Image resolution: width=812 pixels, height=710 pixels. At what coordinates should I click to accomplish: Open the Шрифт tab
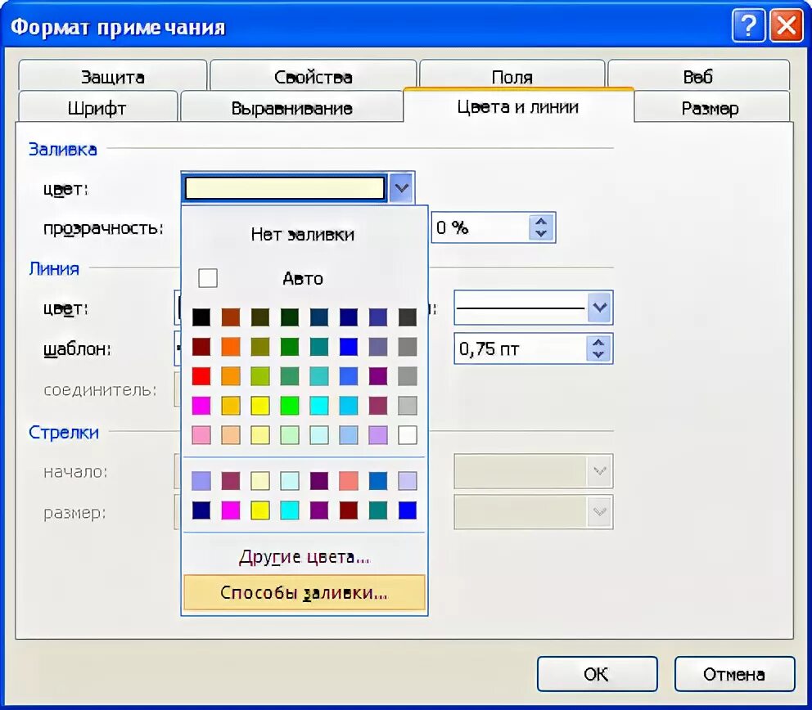tap(97, 108)
